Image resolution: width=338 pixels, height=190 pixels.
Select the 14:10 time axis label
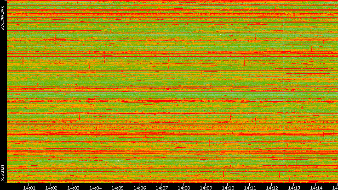point(228,188)
